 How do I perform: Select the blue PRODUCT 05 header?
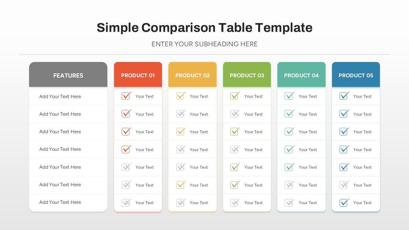pyautogui.click(x=356, y=75)
